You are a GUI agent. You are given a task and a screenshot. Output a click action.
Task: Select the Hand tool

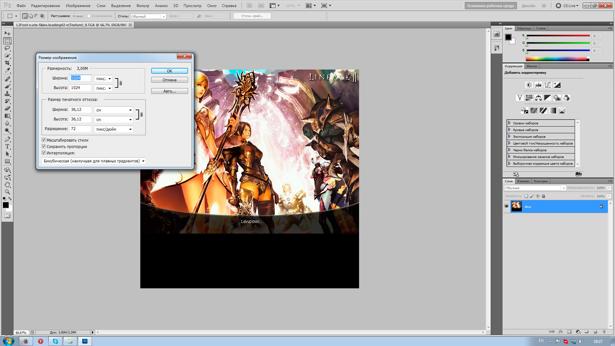[7, 185]
